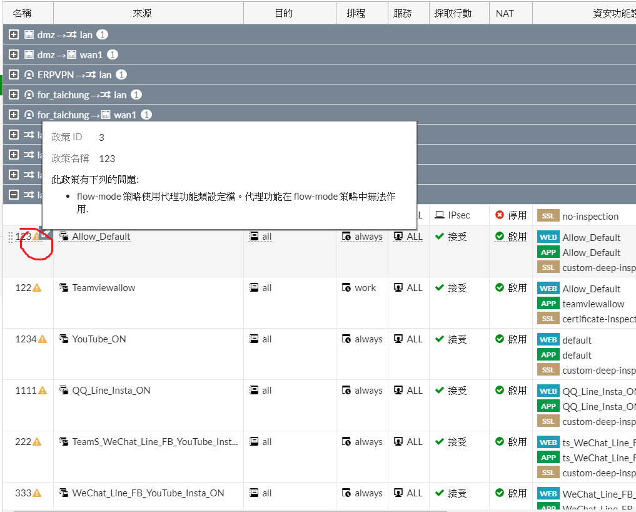This screenshot has width=636, height=512.
Task: Click the QQ_Line_Insta_ON source address icon
Action: coord(64,390)
